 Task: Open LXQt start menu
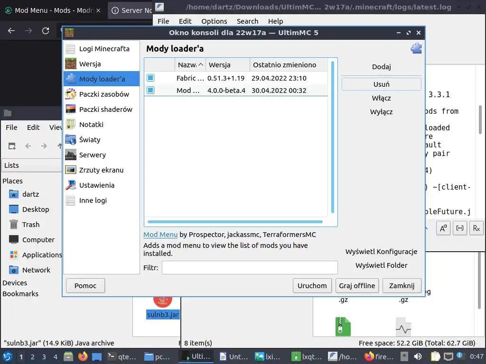[8, 356]
